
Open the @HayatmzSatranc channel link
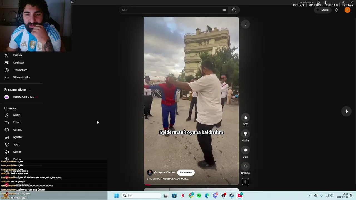pyautogui.click(x=165, y=172)
